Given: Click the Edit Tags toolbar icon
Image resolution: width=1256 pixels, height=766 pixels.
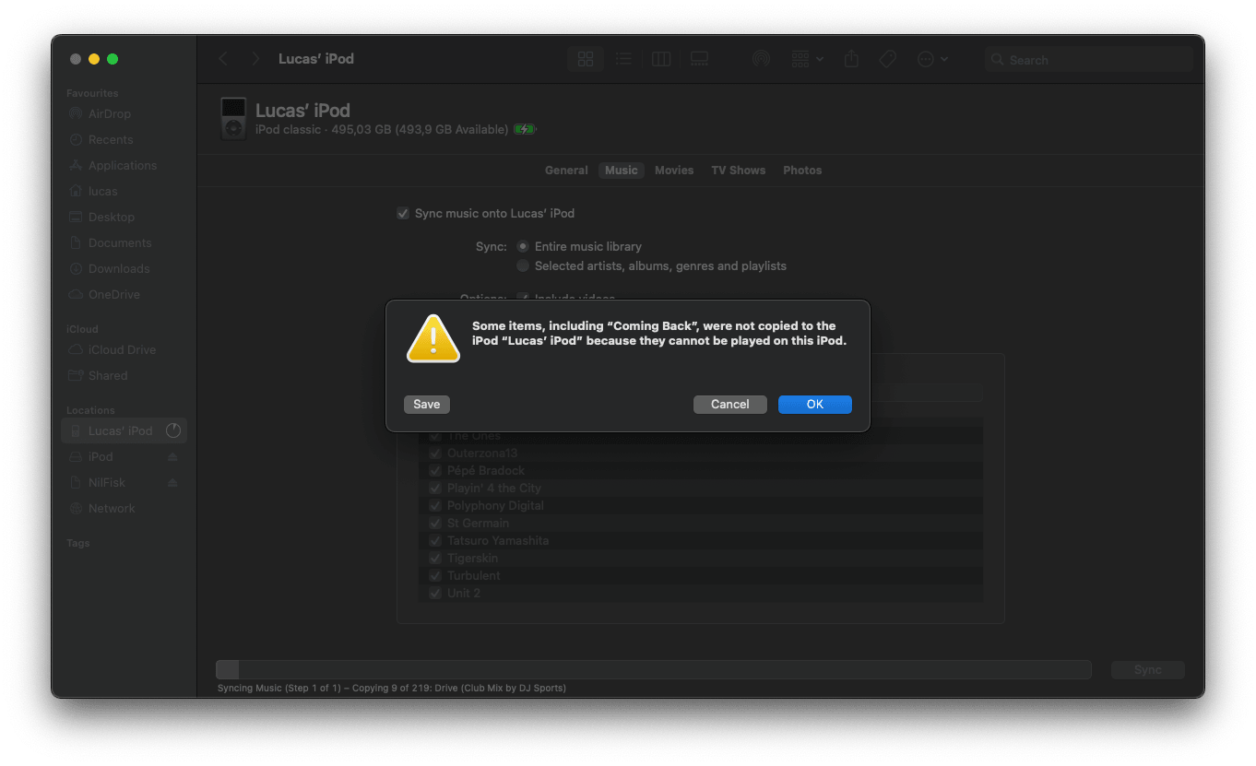Looking at the screenshot, I should pyautogui.click(x=887, y=59).
